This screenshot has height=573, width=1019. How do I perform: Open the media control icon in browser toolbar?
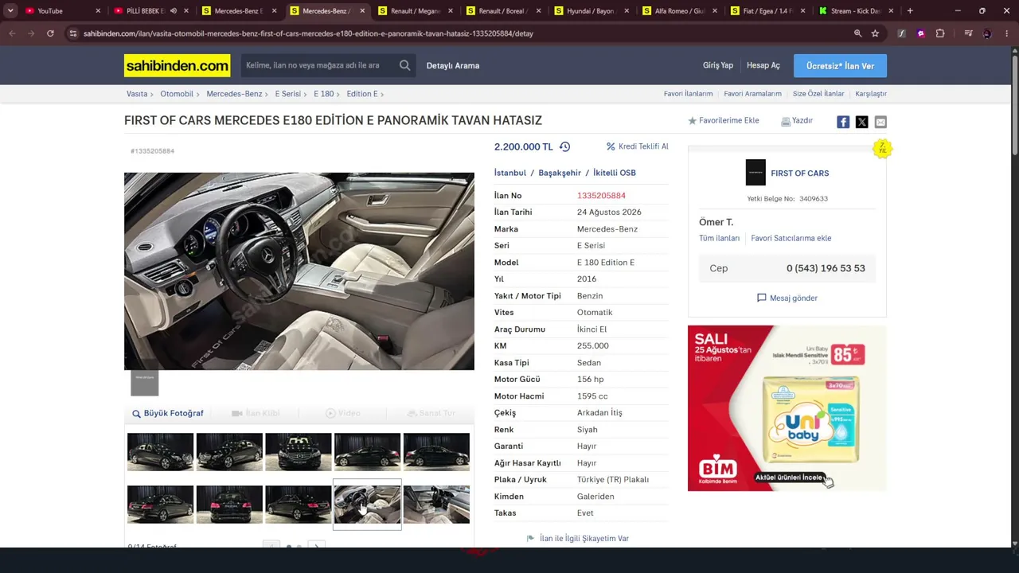(968, 33)
